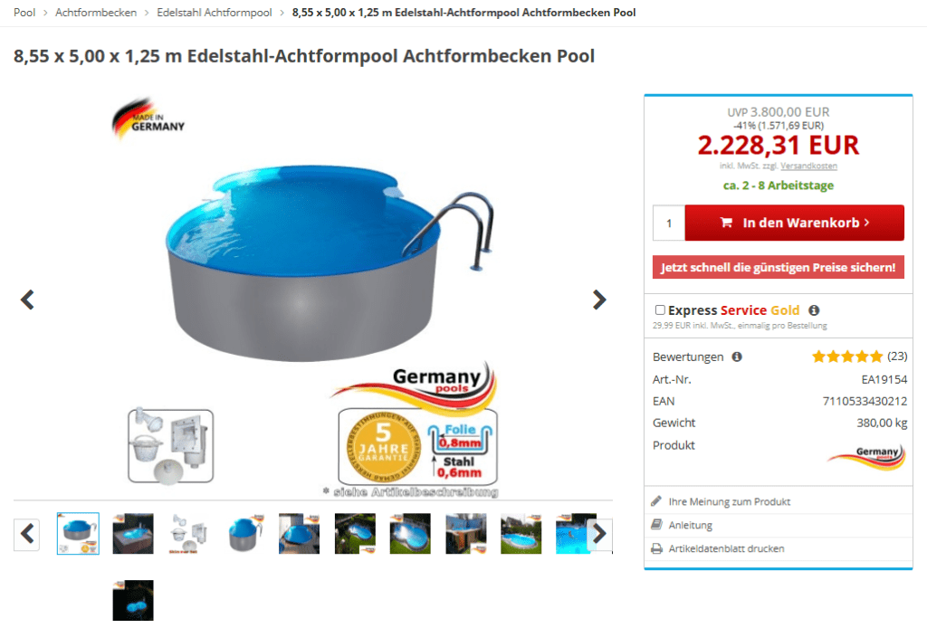The width and height of the screenshot is (927, 628).
Task: Advance thumbnail strip with right chevron
Action: point(599,534)
